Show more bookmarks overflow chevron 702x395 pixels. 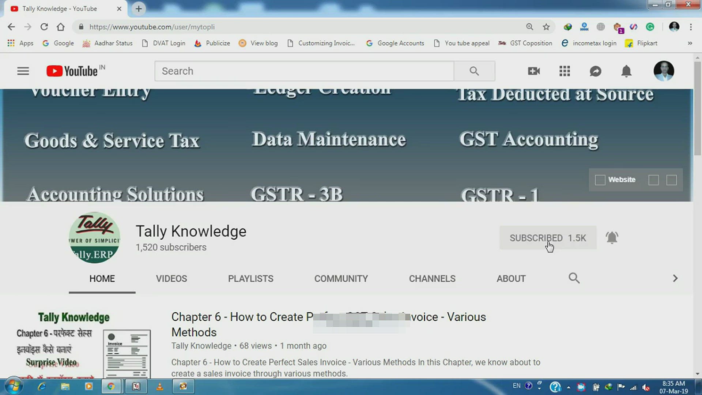click(x=690, y=43)
